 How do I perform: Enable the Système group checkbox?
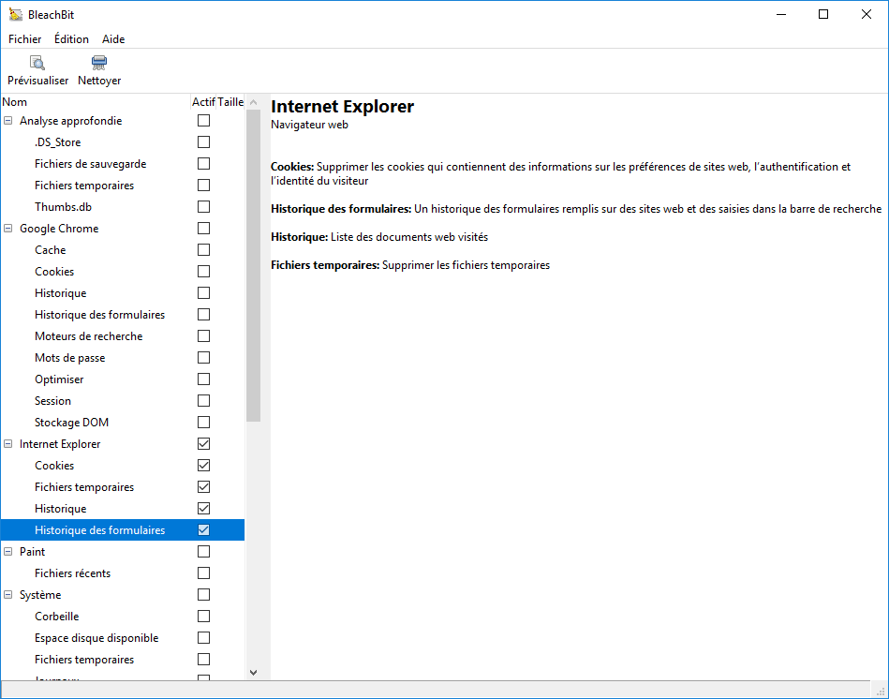[x=203, y=595]
